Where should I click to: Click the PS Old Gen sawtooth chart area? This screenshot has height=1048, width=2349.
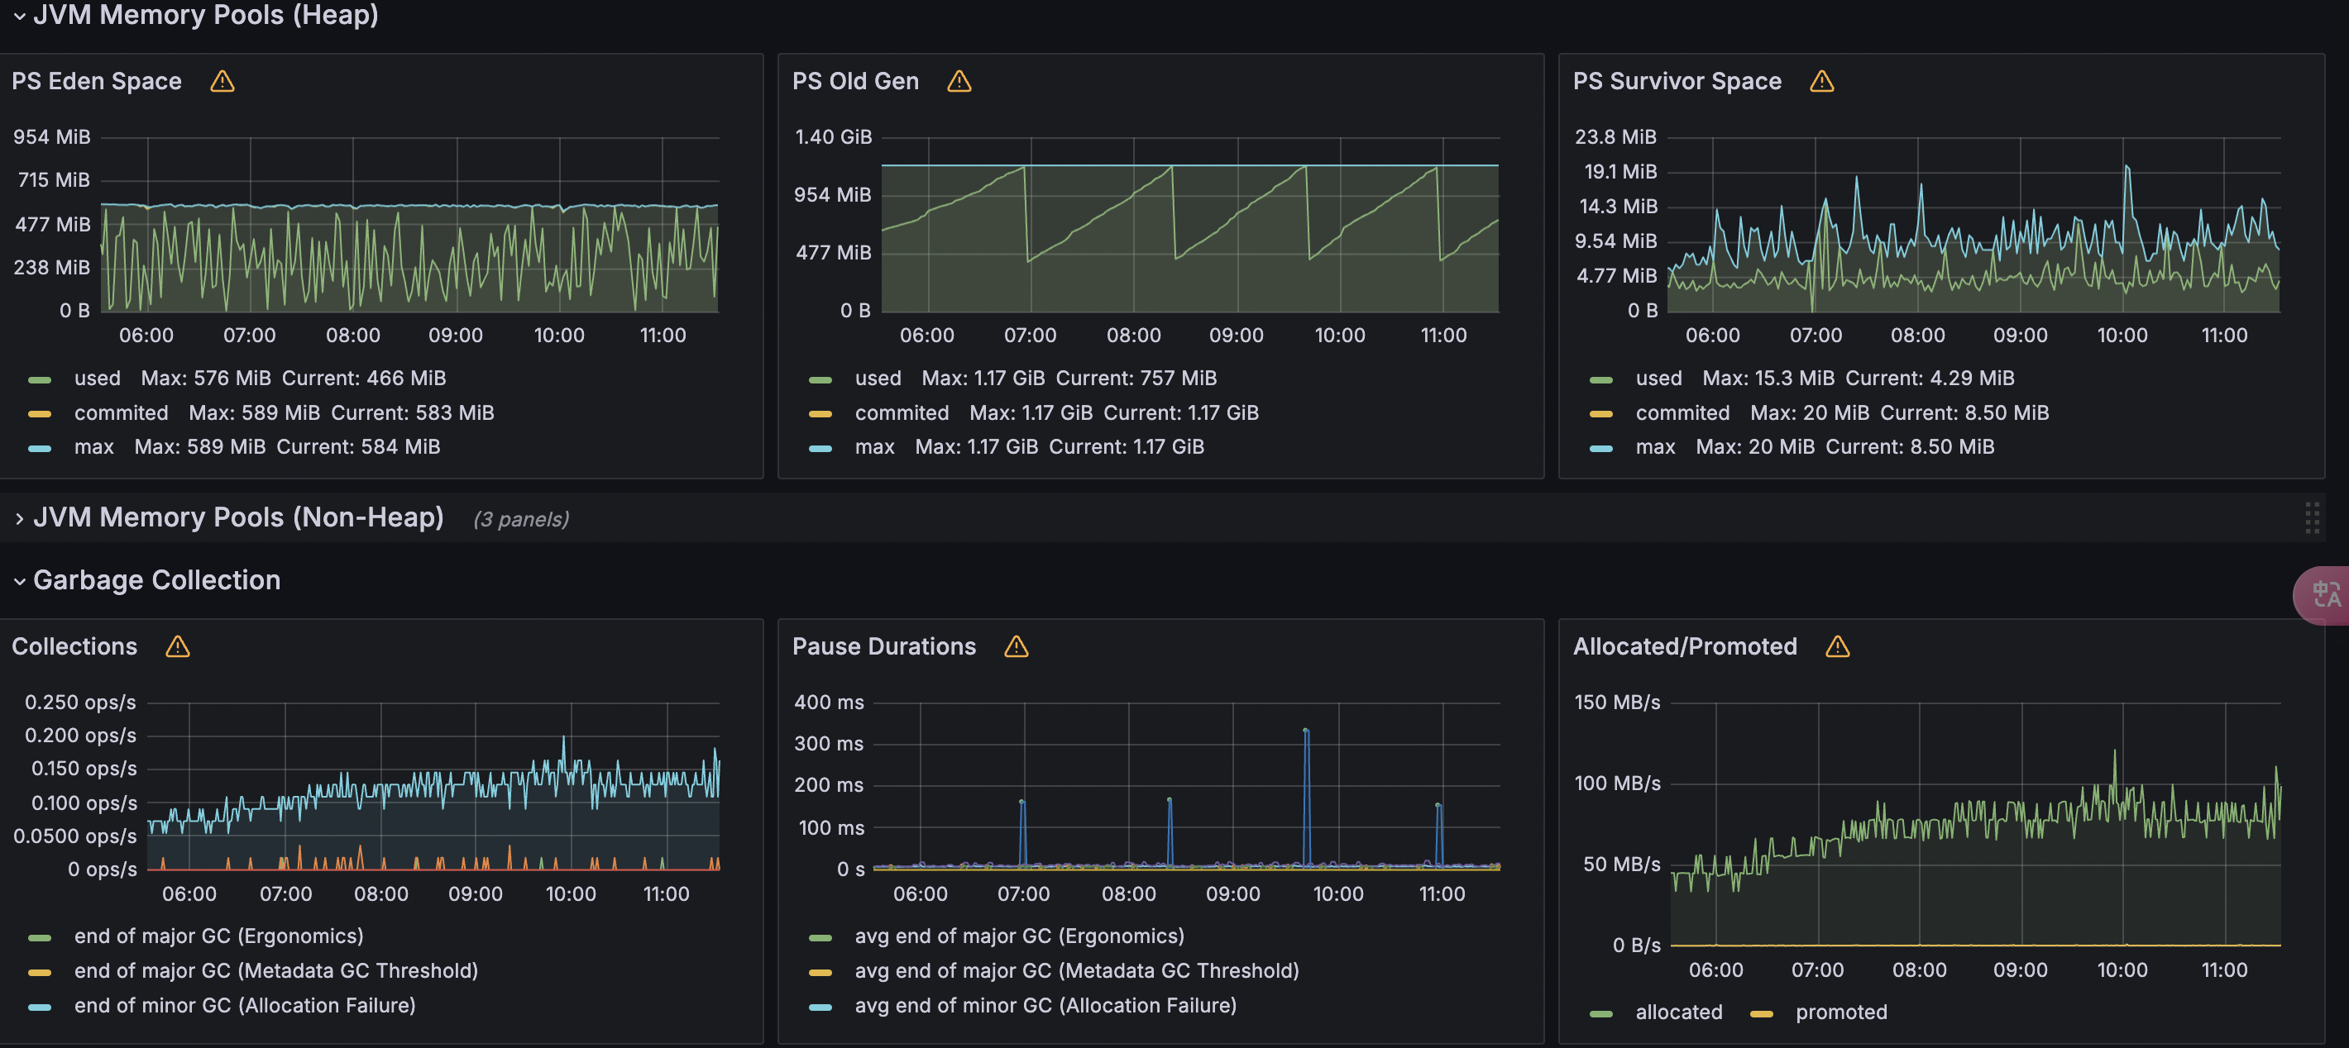pyautogui.click(x=1190, y=224)
